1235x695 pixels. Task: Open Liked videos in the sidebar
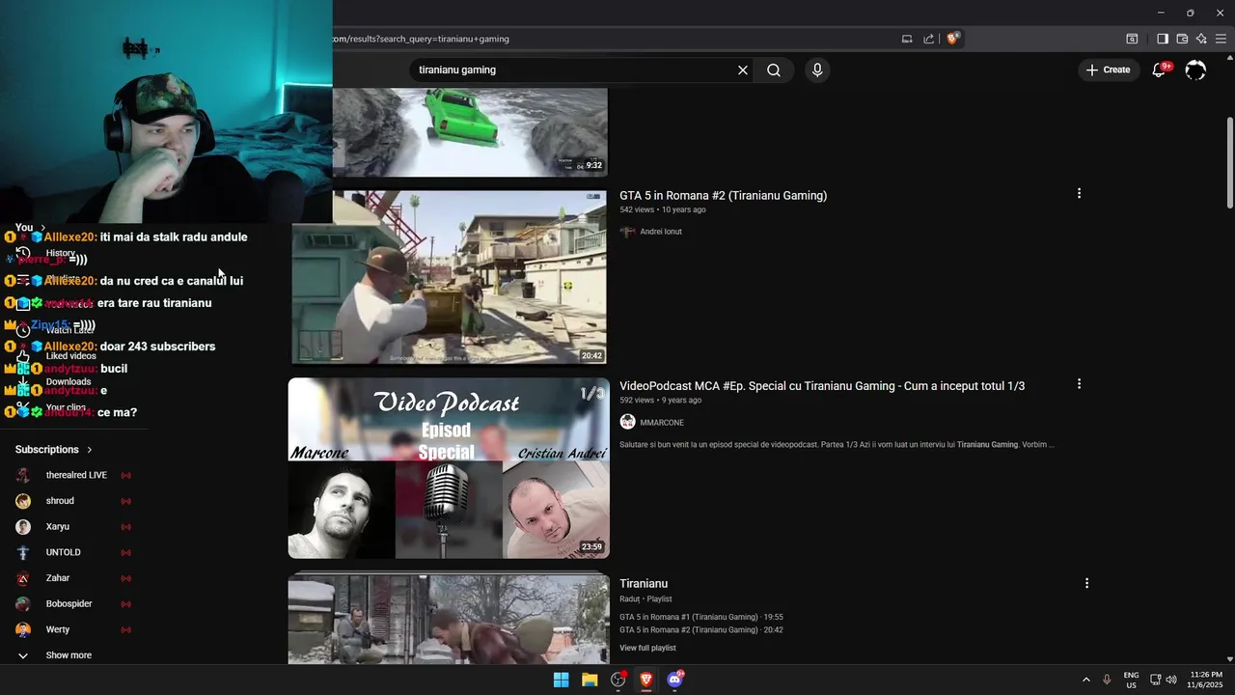coord(71,356)
